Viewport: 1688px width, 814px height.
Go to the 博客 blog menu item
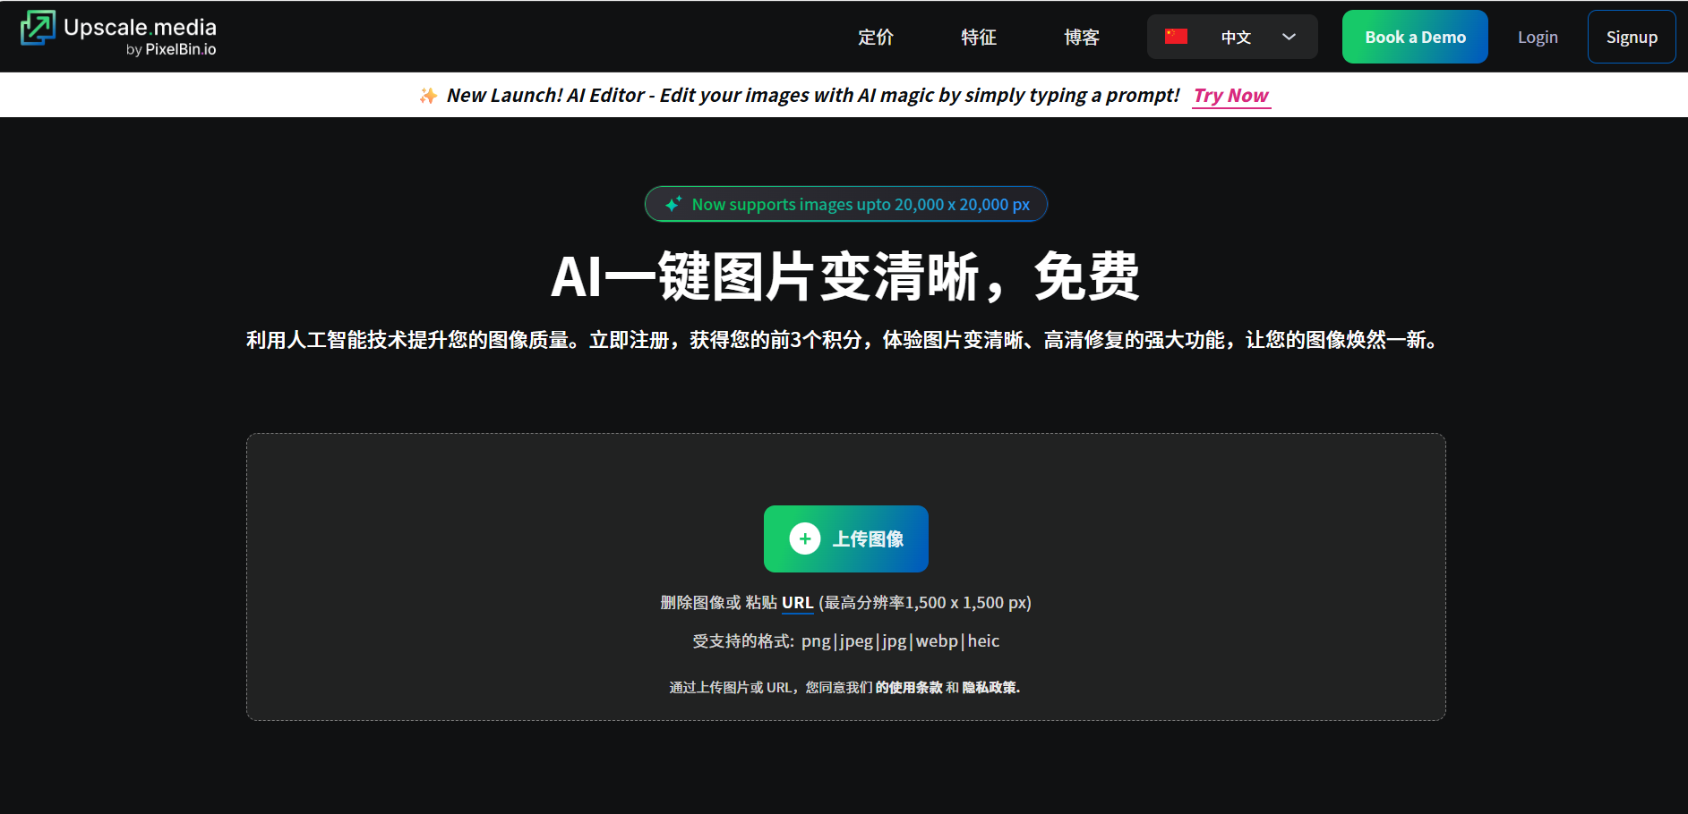1081,38
